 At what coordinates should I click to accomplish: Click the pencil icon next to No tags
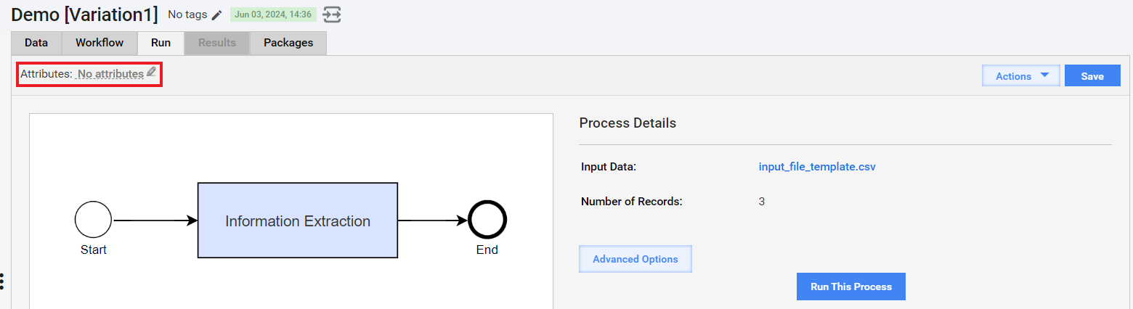click(x=216, y=15)
